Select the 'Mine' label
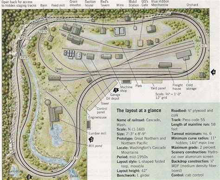The width and height of the screenshot is (220, 180). pos(120,5)
